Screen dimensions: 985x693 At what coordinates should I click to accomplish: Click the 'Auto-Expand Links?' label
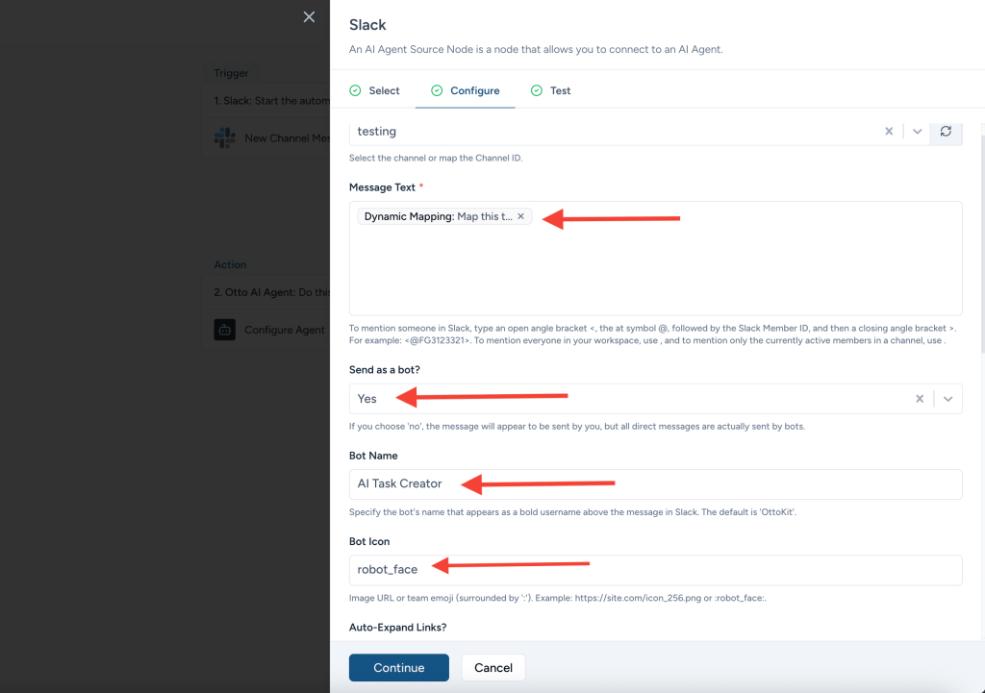coord(397,628)
